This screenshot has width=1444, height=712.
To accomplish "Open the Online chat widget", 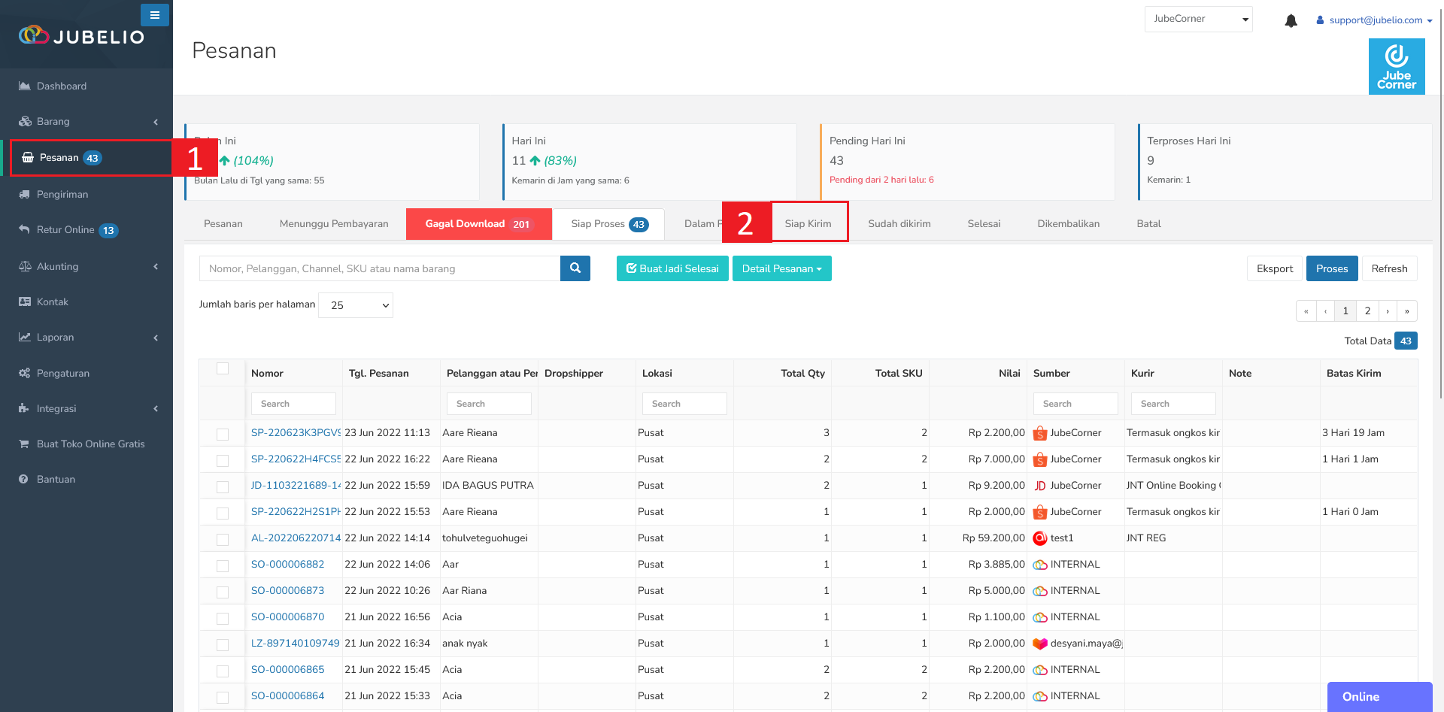I will click(1379, 697).
